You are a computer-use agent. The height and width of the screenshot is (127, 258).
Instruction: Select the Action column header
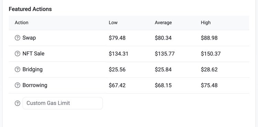click(22, 22)
